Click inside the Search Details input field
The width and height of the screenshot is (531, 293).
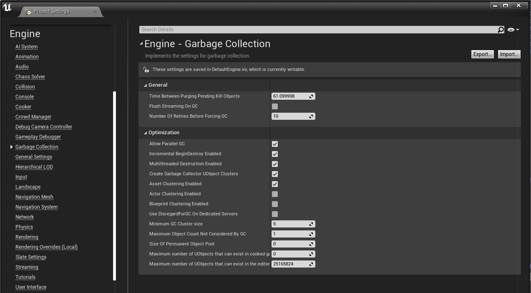point(292,29)
